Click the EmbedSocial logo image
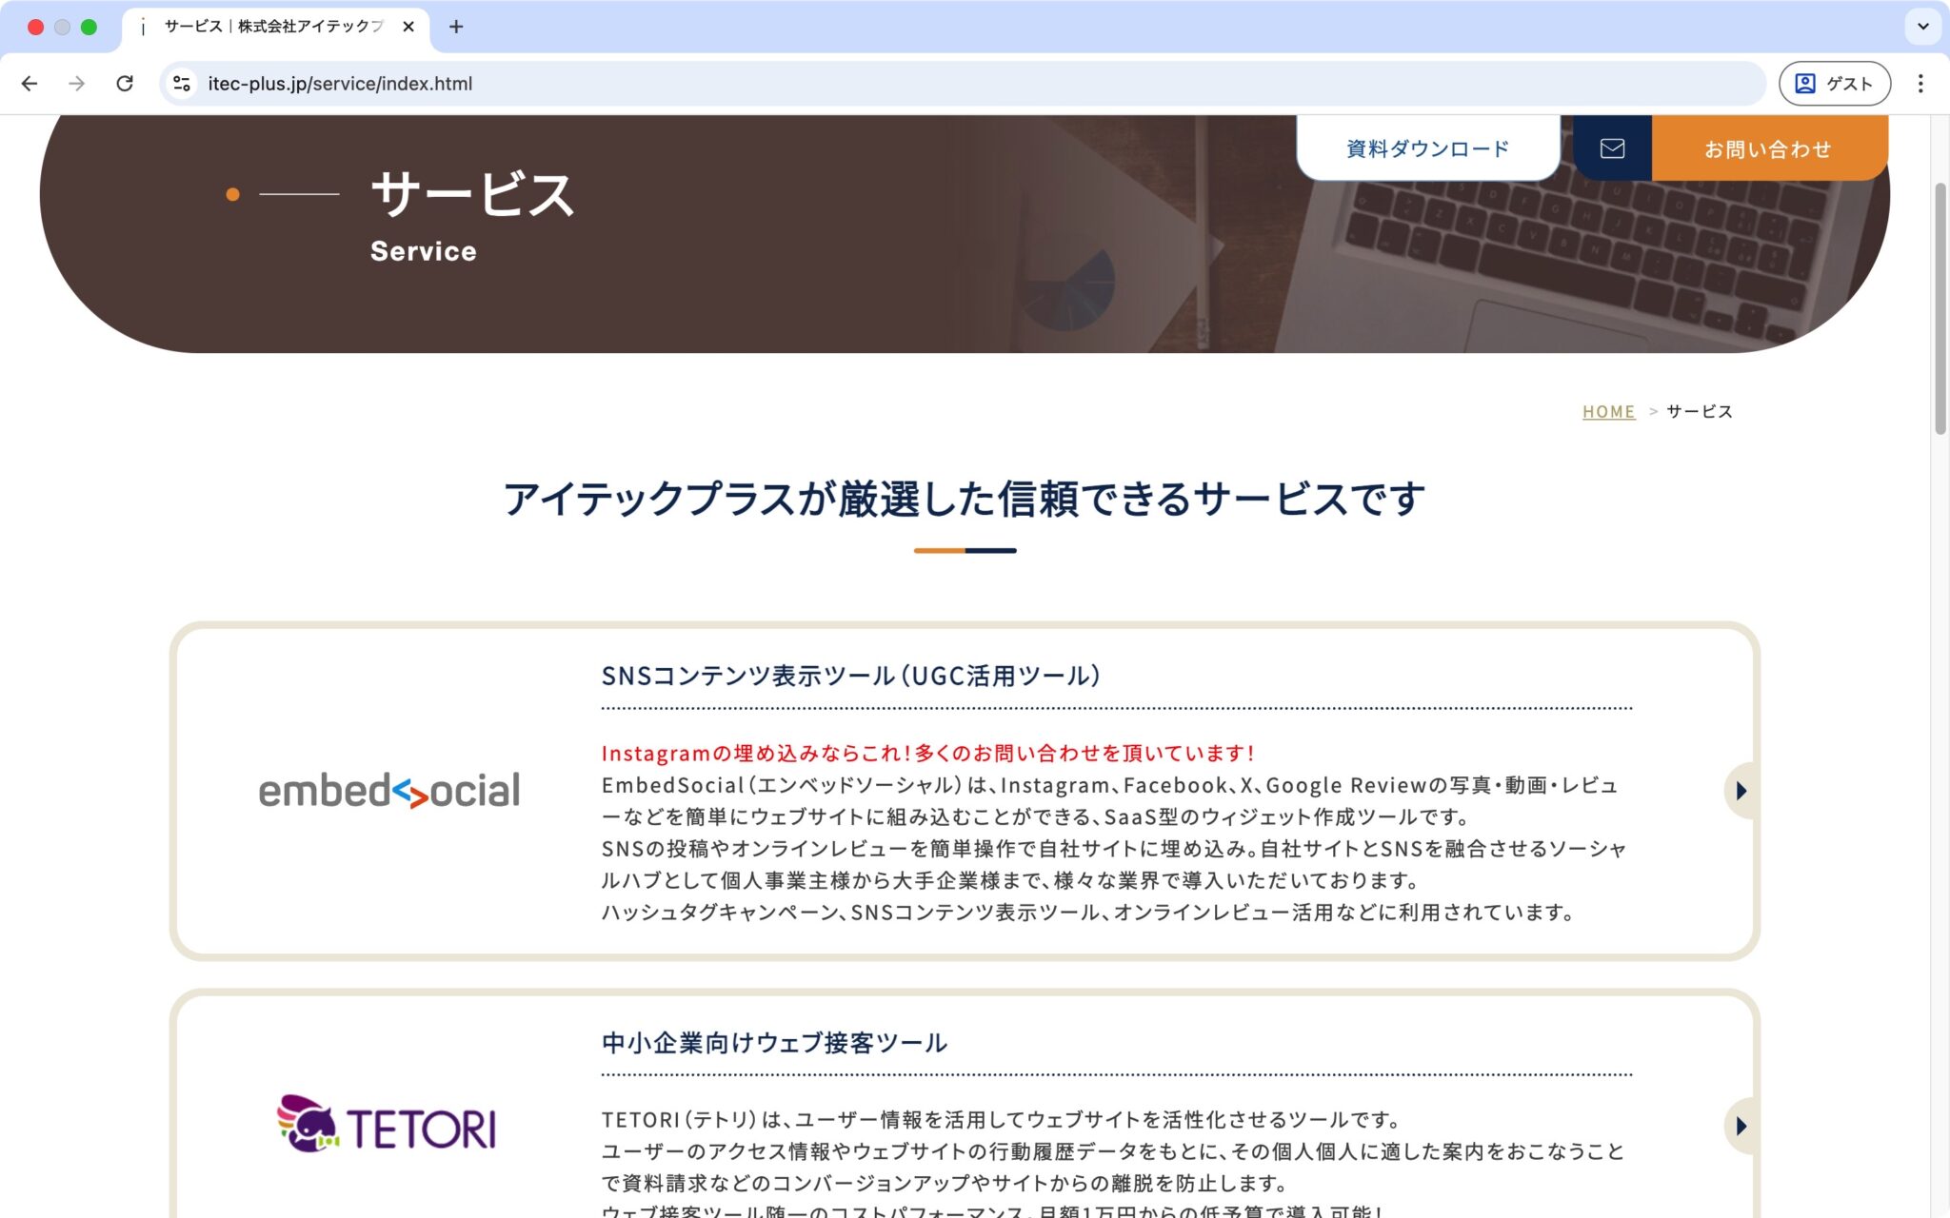The width and height of the screenshot is (1950, 1218). click(x=389, y=791)
